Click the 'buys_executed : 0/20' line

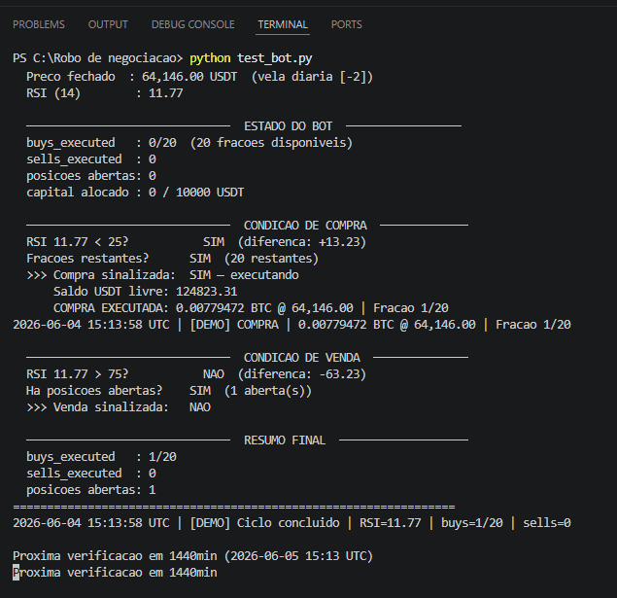(x=189, y=143)
